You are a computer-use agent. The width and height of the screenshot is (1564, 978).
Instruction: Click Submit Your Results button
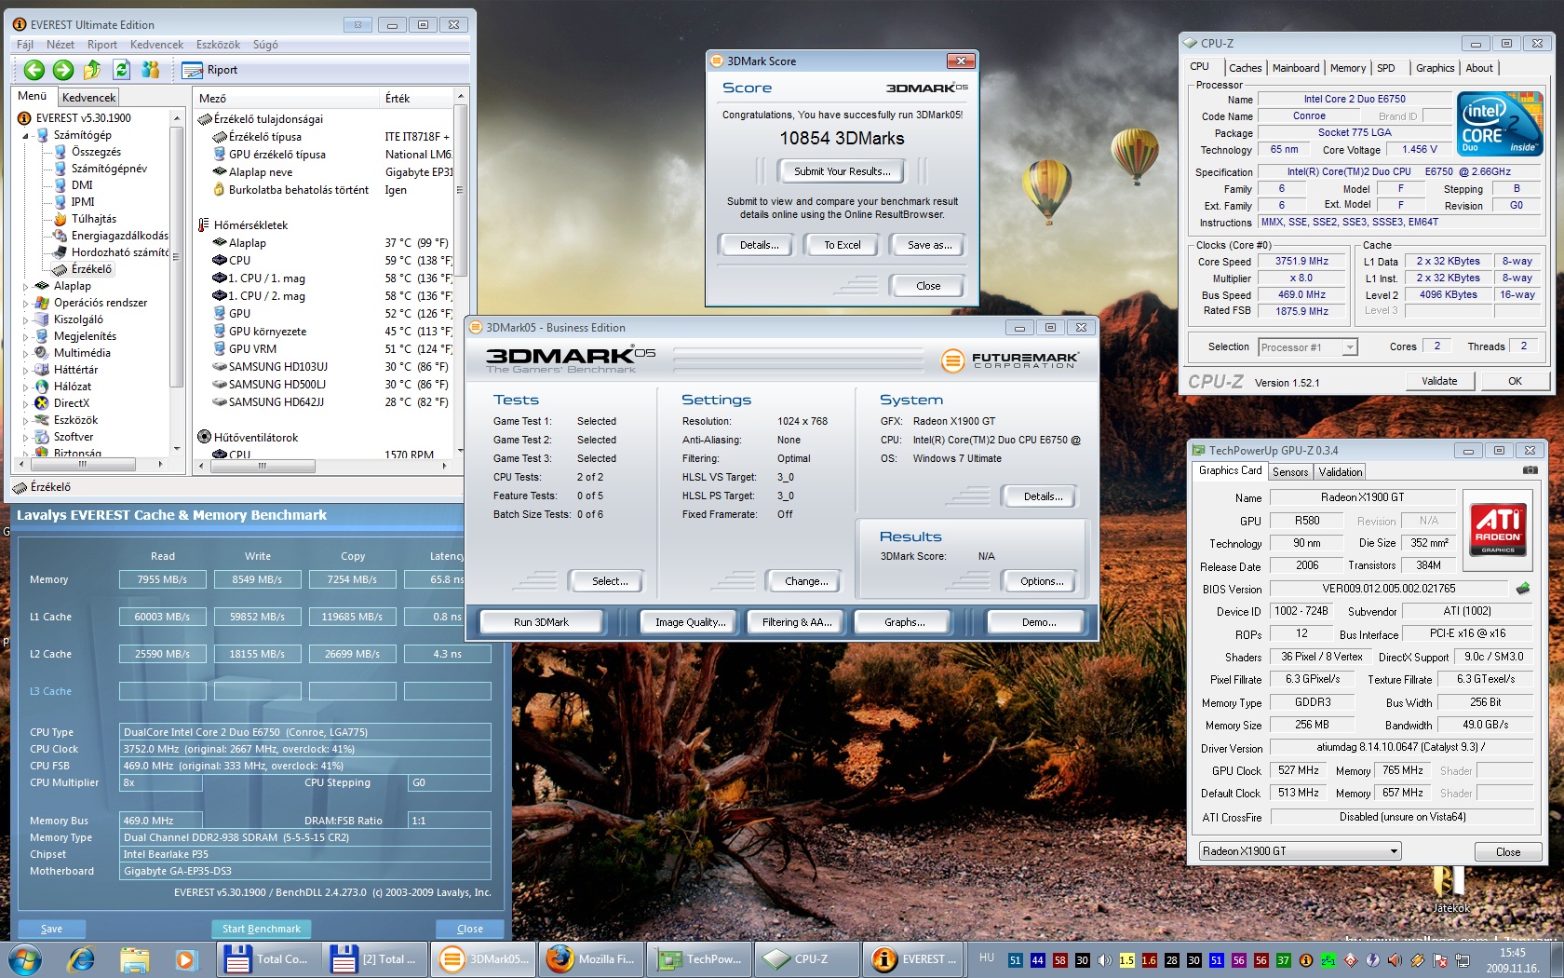pyautogui.click(x=842, y=171)
